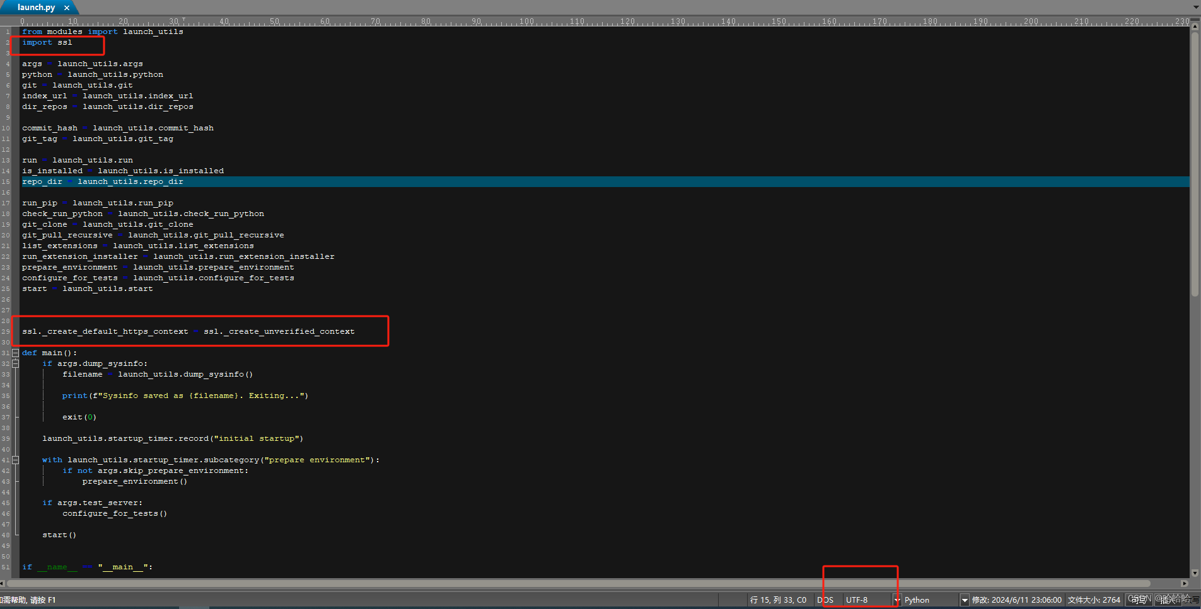Click the right arrow of the horizontal scrollbar

pos(1184,583)
